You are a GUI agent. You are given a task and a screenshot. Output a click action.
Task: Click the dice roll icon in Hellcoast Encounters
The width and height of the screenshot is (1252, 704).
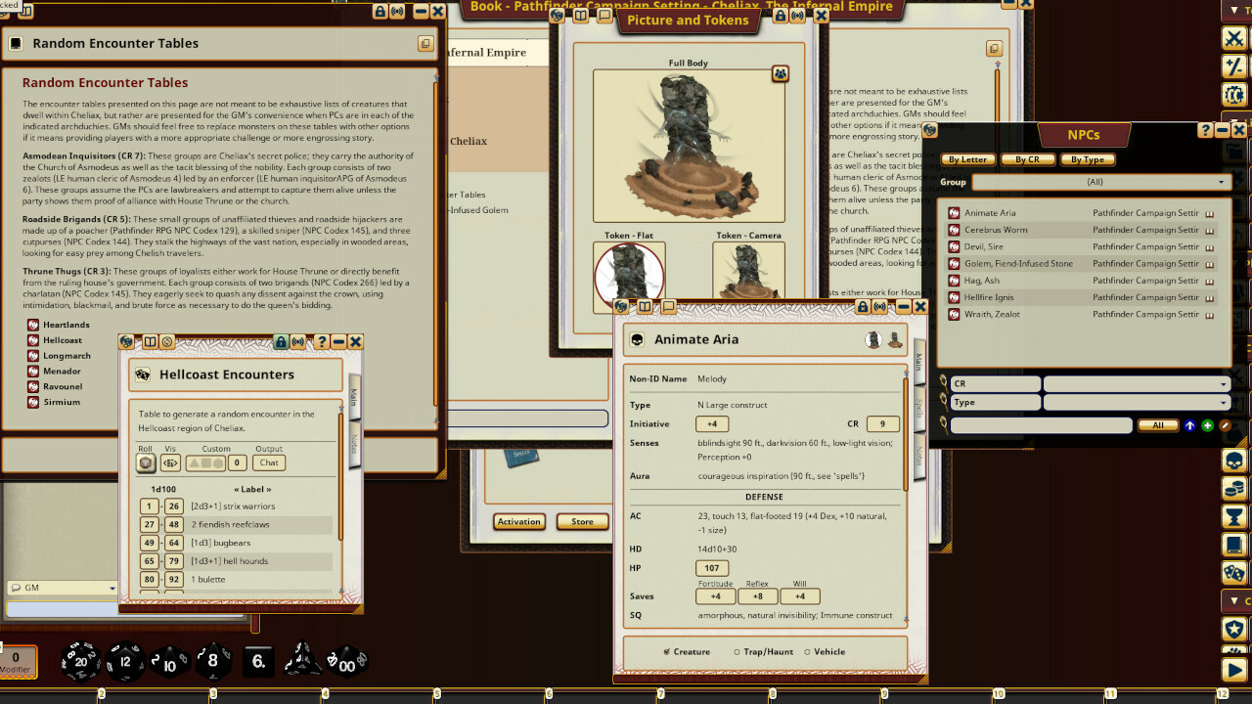tap(145, 462)
